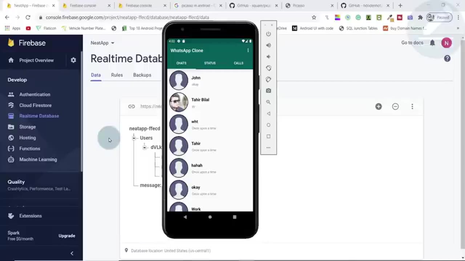This screenshot has width=465, height=261.
Task: Select CHATS tab in WhatsApp Clone
Action: [181, 63]
